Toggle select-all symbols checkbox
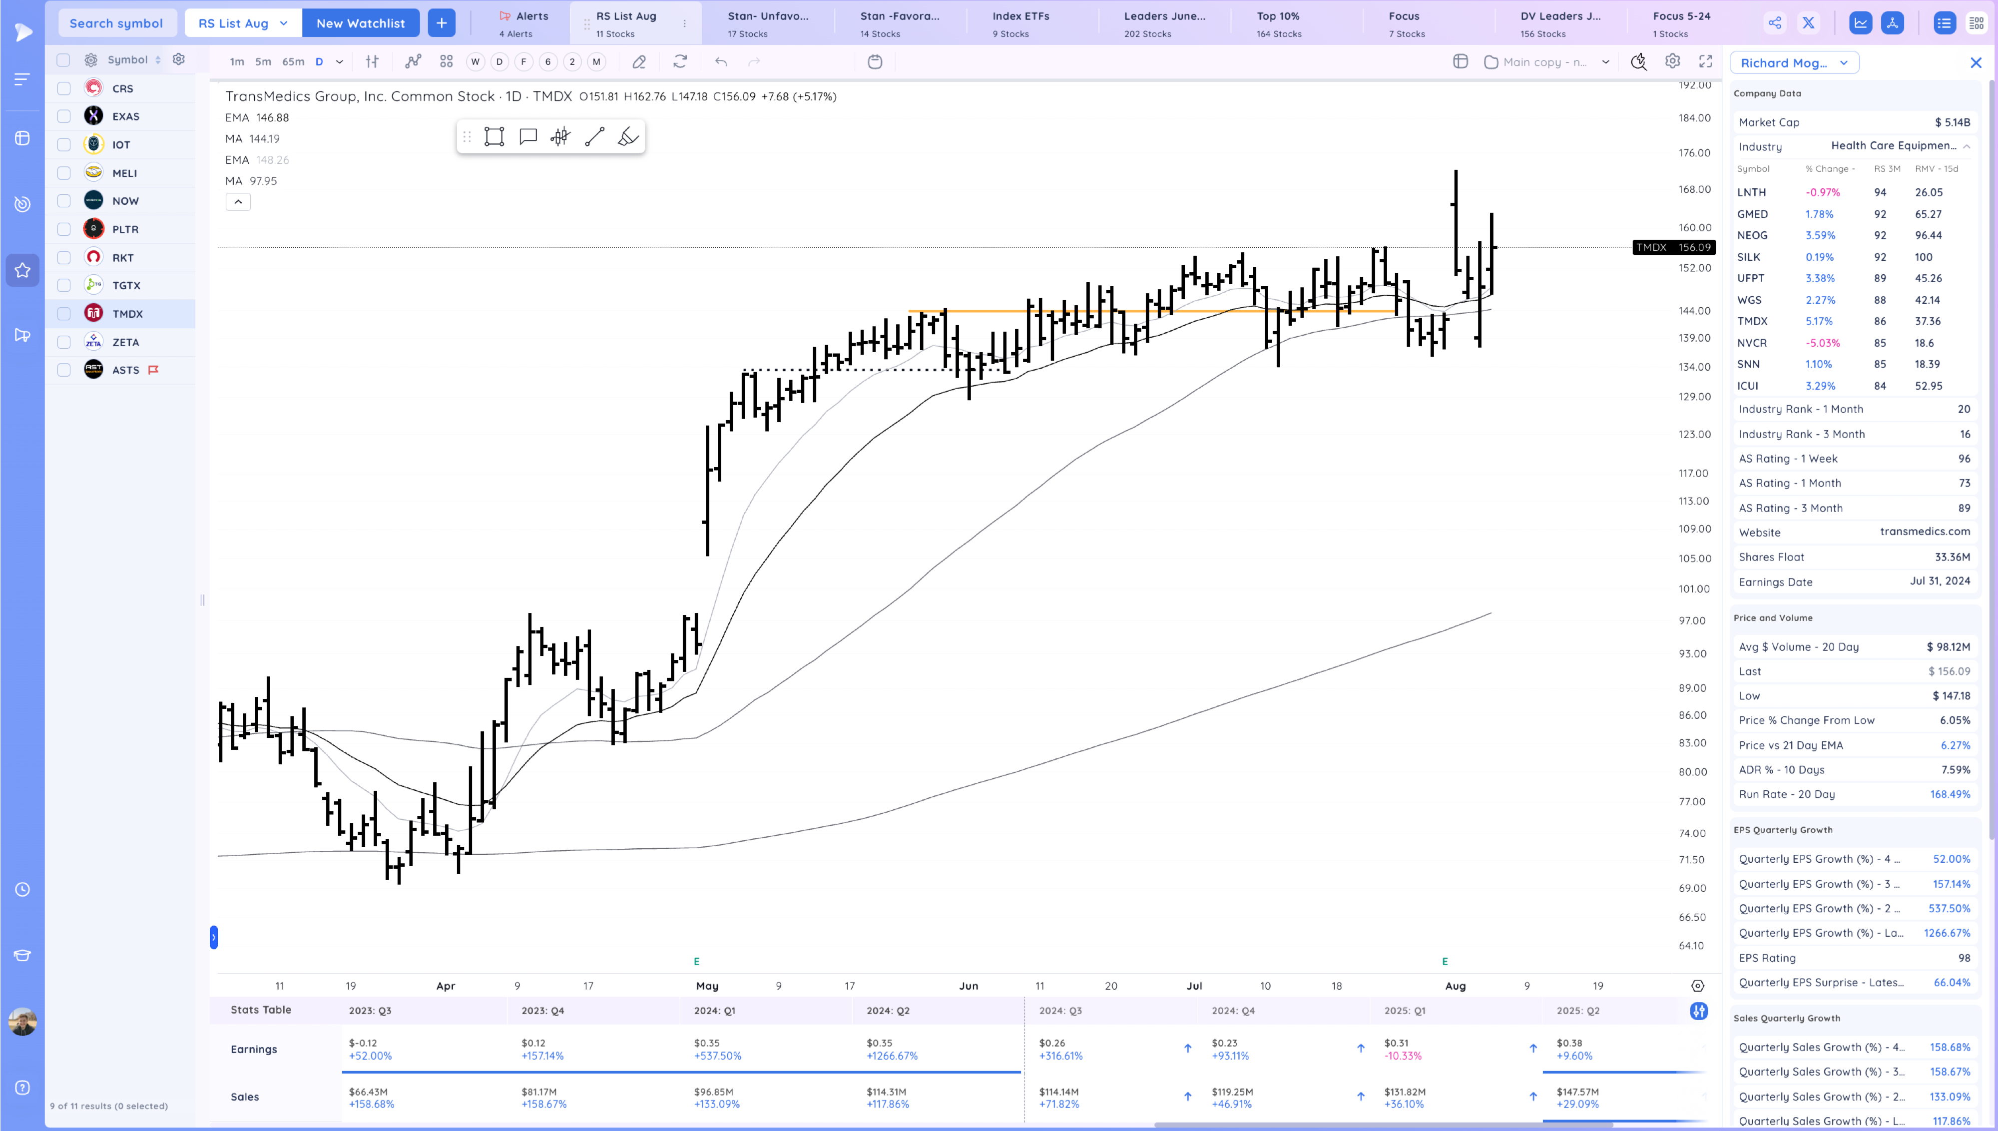 [x=63, y=60]
